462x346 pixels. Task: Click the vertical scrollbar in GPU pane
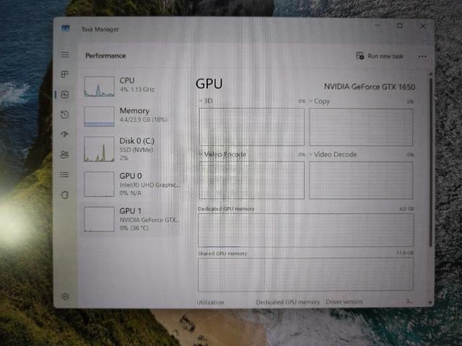[x=430, y=161]
